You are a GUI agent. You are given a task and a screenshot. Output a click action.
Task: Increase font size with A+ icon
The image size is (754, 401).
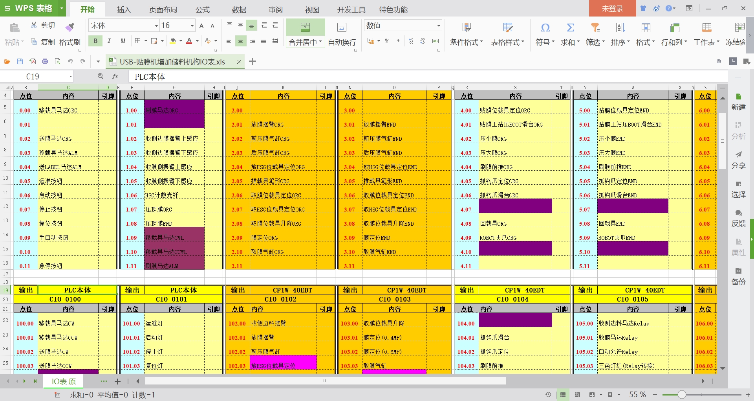[202, 26]
